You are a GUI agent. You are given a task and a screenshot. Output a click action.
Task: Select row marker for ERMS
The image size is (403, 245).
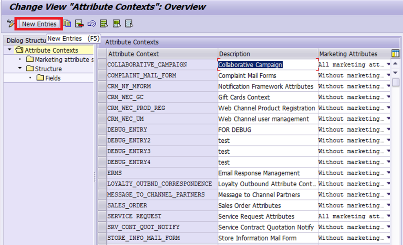point(102,173)
